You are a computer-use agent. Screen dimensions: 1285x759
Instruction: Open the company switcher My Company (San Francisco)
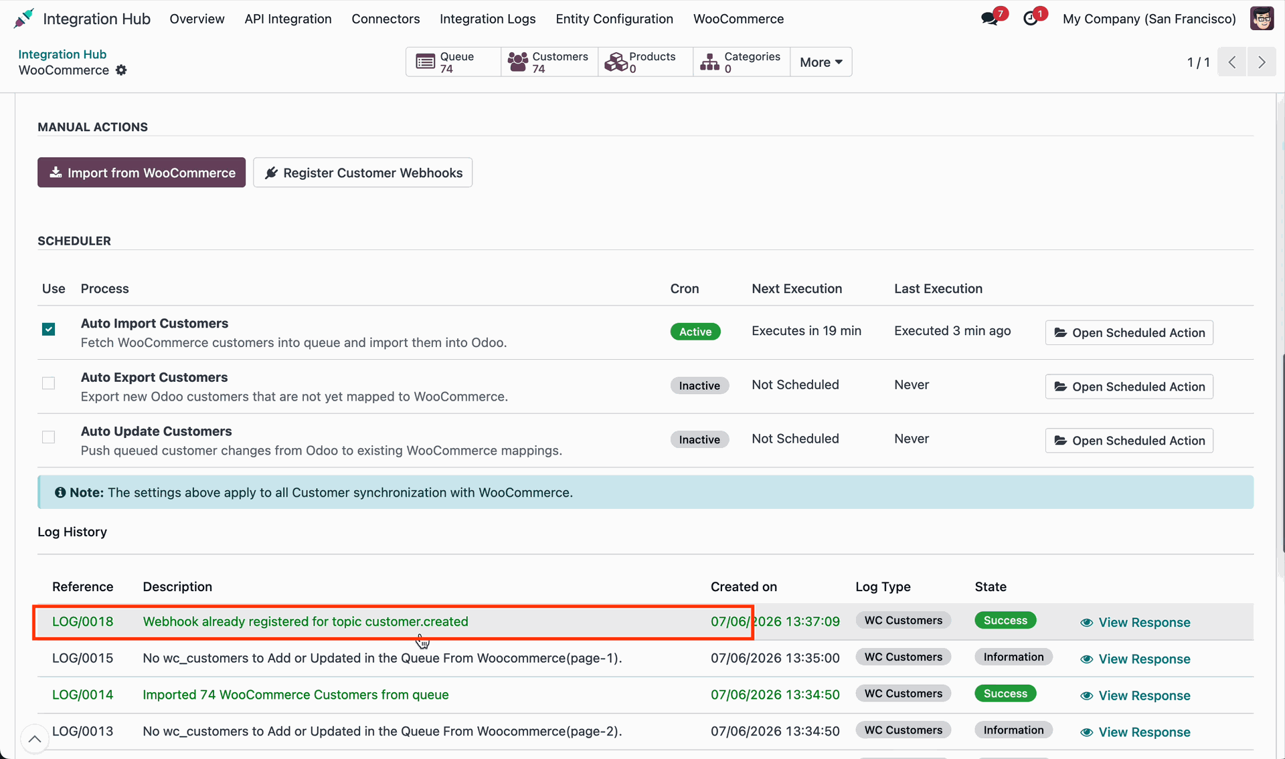[x=1149, y=19]
